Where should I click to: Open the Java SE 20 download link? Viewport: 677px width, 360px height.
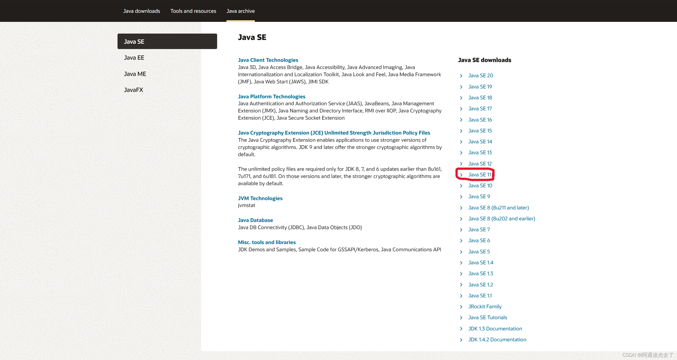pyautogui.click(x=480, y=75)
